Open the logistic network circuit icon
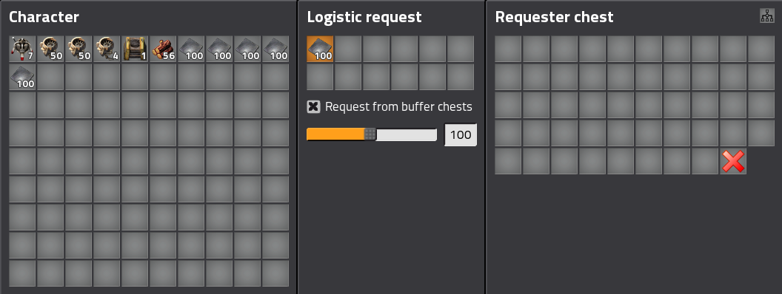The height and width of the screenshot is (294, 782). pyautogui.click(x=767, y=16)
